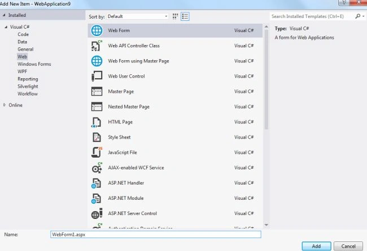Expand the Online section
367x251 pixels.
[x=5, y=105]
